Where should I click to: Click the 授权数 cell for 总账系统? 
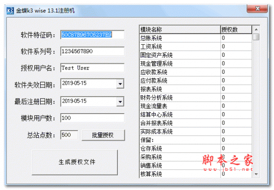click(x=236, y=38)
